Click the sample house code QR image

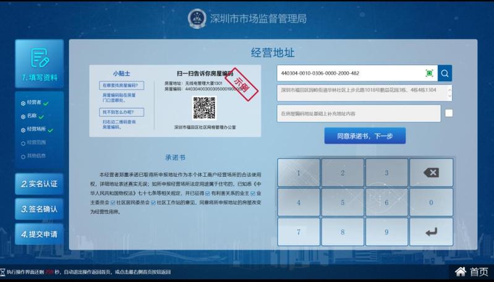click(x=204, y=108)
